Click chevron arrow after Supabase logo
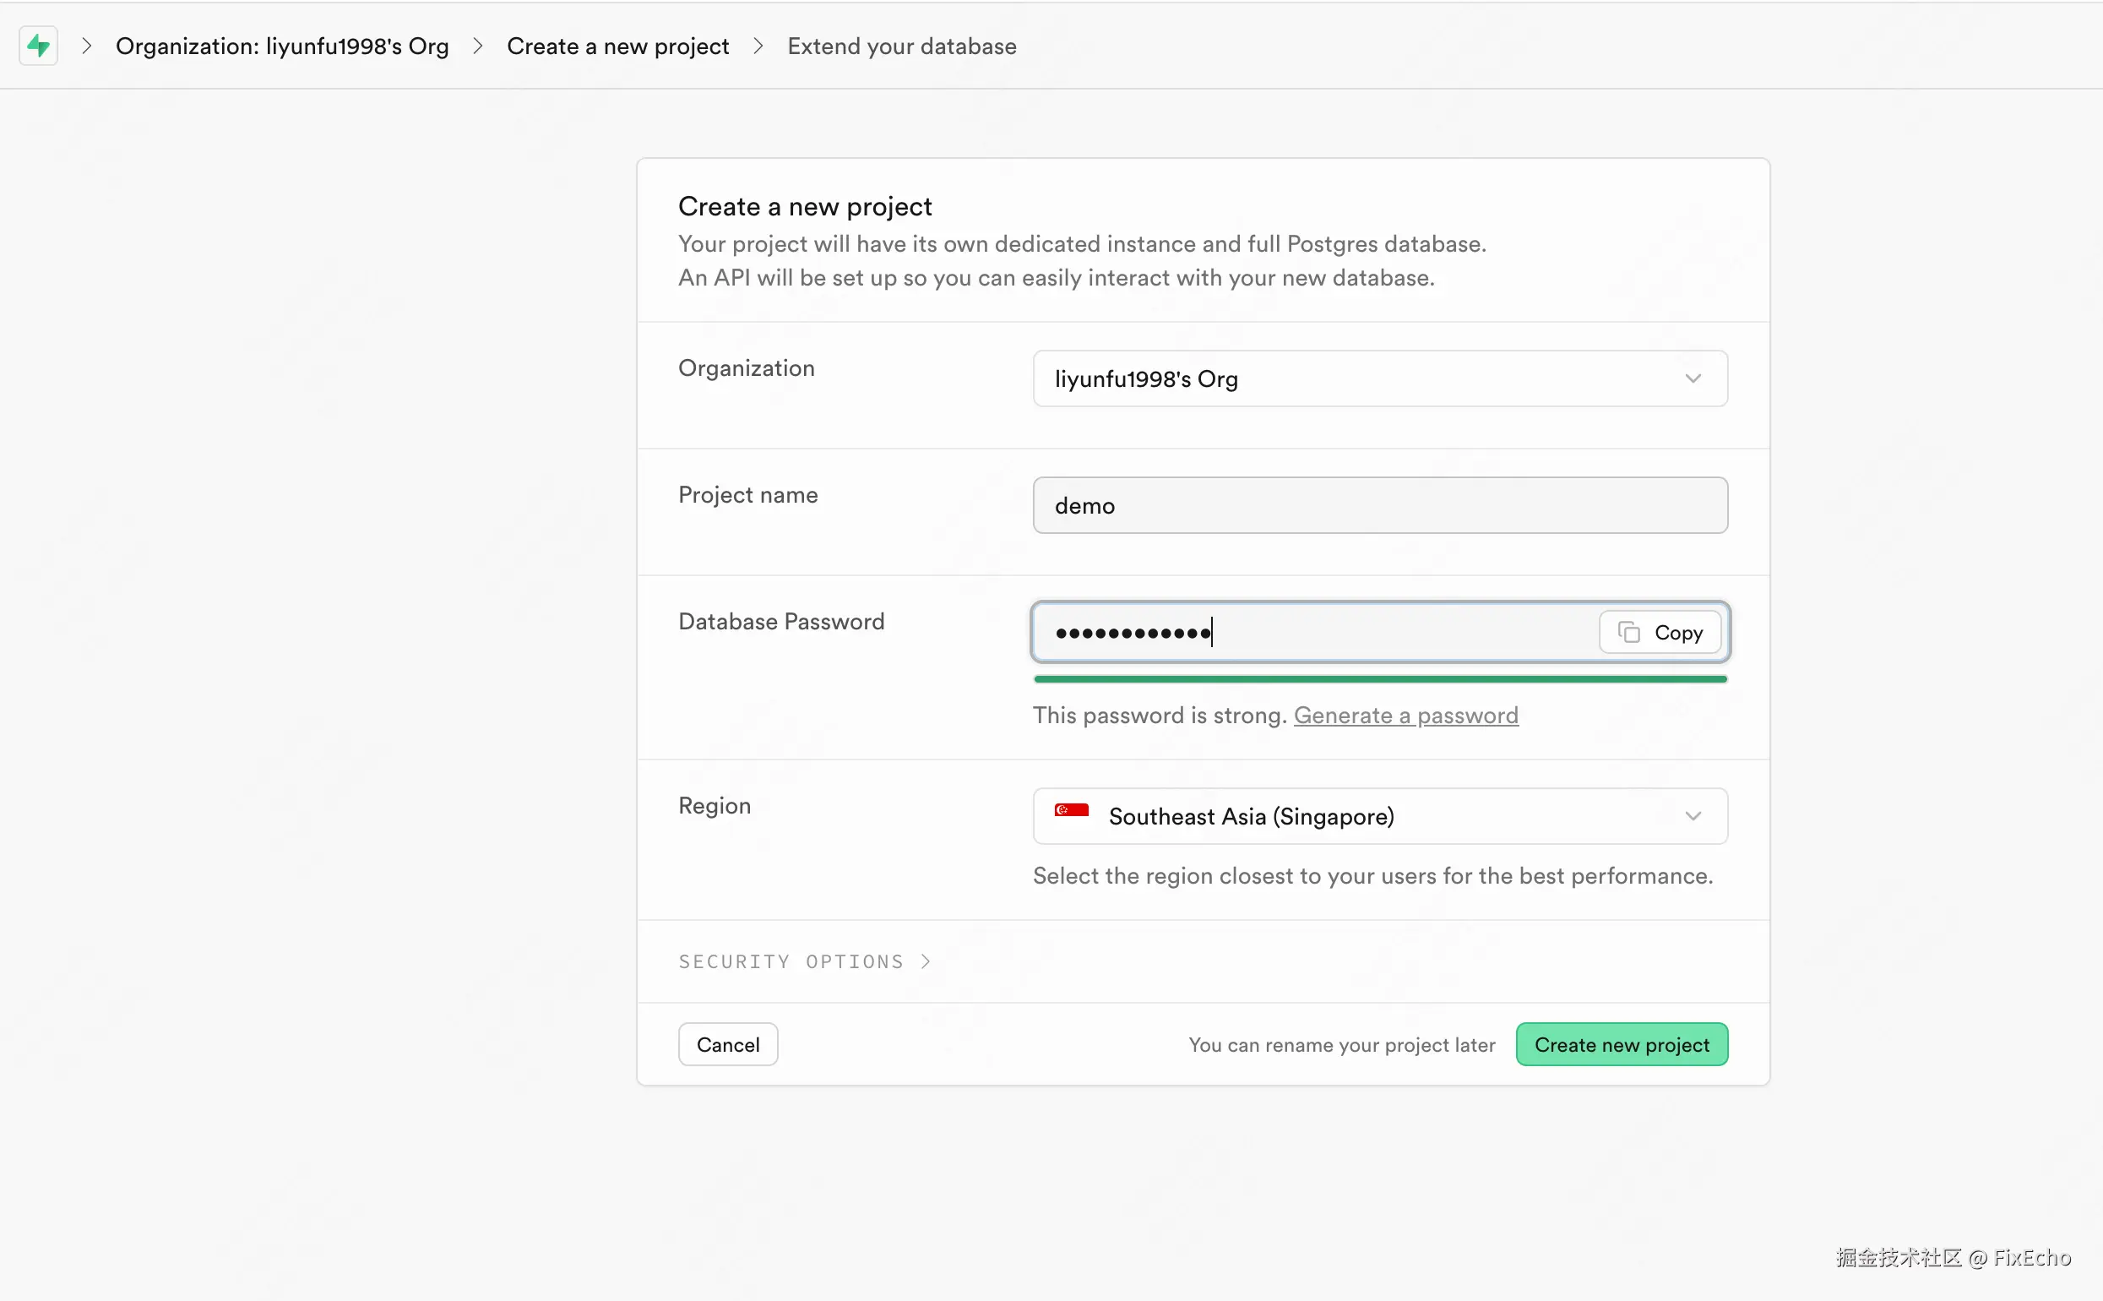The width and height of the screenshot is (2103, 1301). tap(86, 46)
